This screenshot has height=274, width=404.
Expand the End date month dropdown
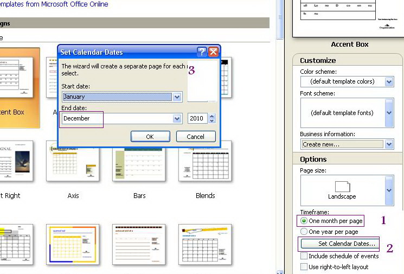tap(177, 119)
